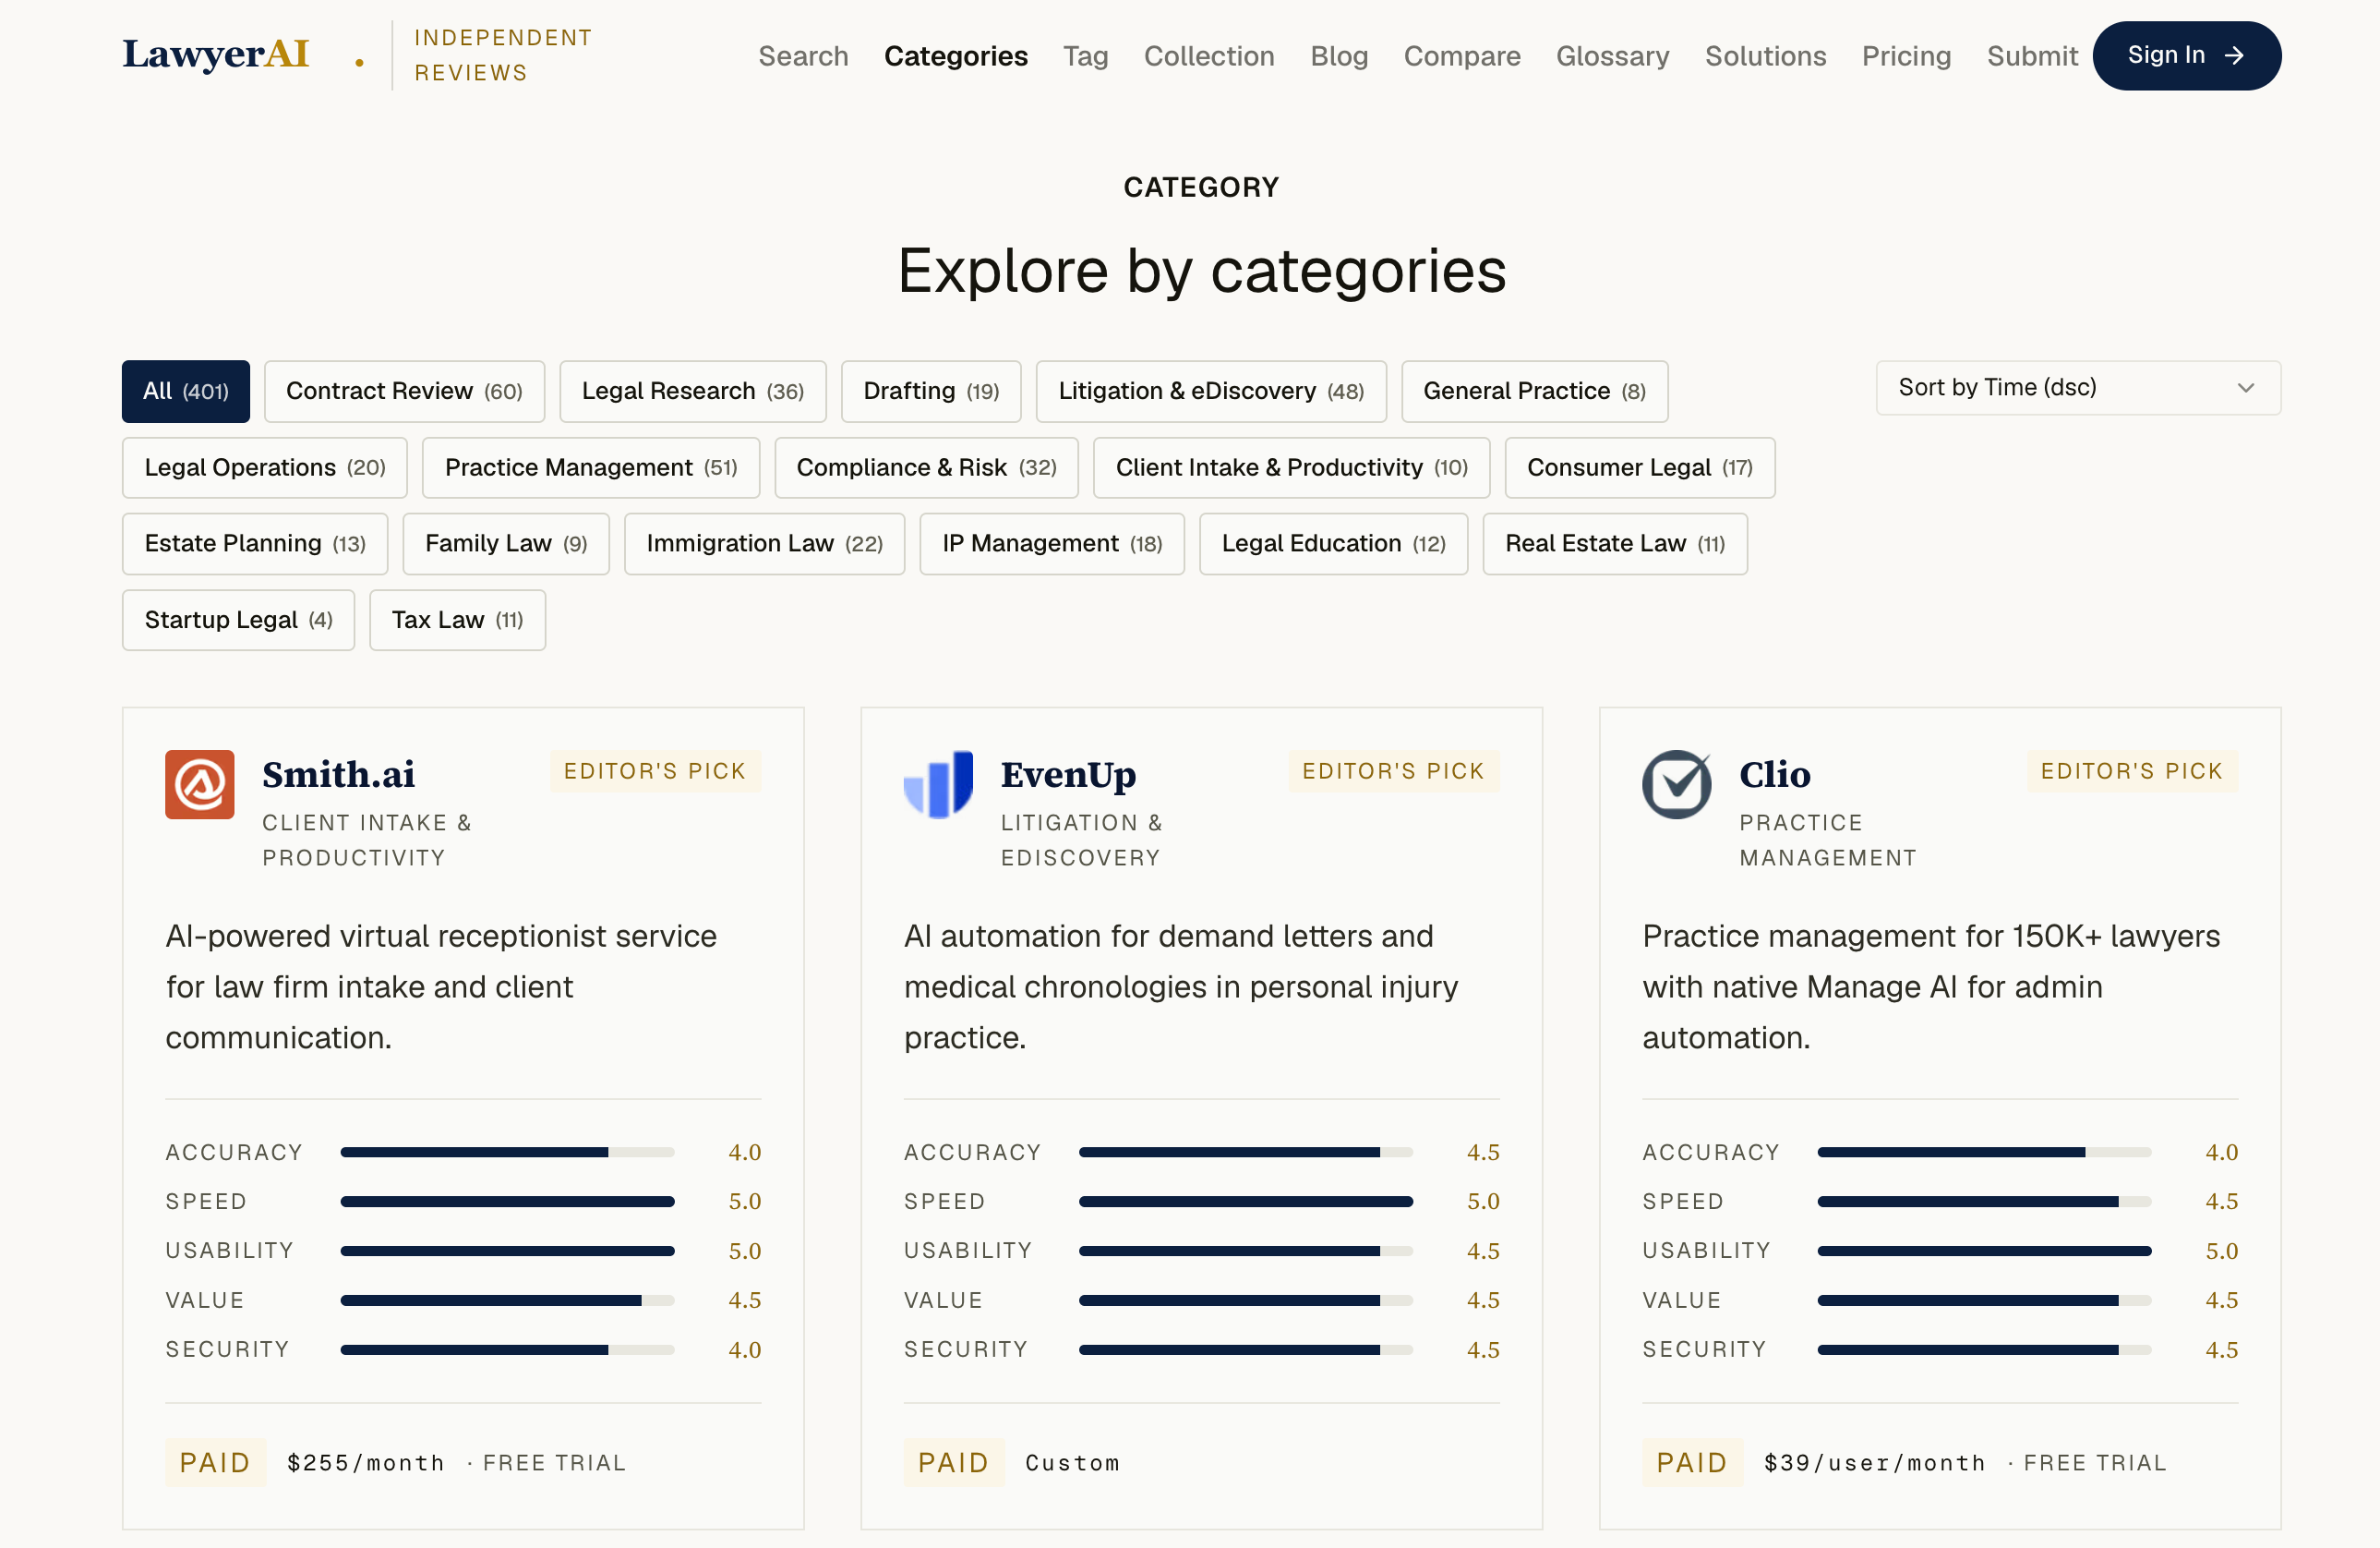The width and height of the screenshot is (2380, 1548).
Task: Open the Submit nav link
Action: coord(2032,56)
